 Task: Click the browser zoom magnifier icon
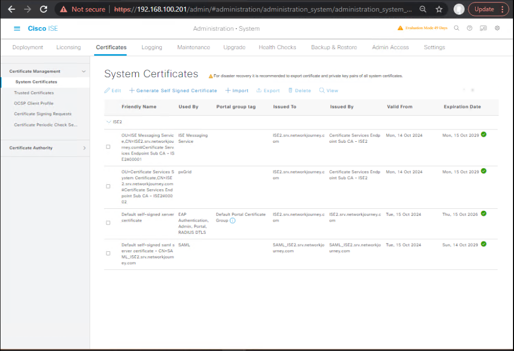[423, 9]
